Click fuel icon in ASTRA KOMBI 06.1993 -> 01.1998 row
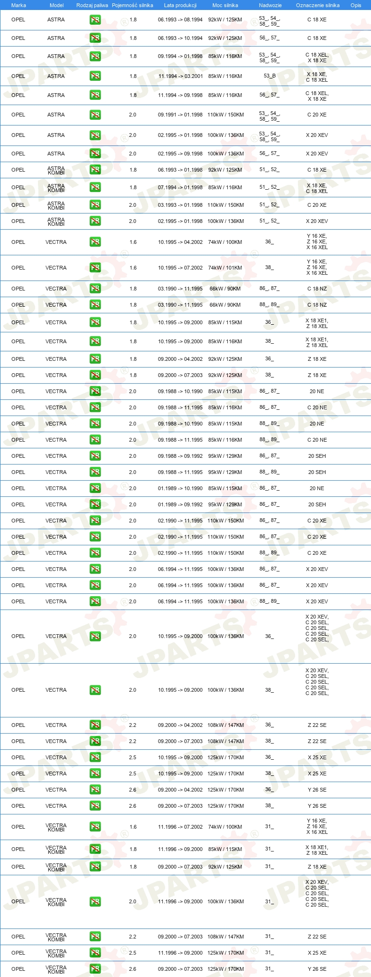The image size is (371, 977). [95, 170]
